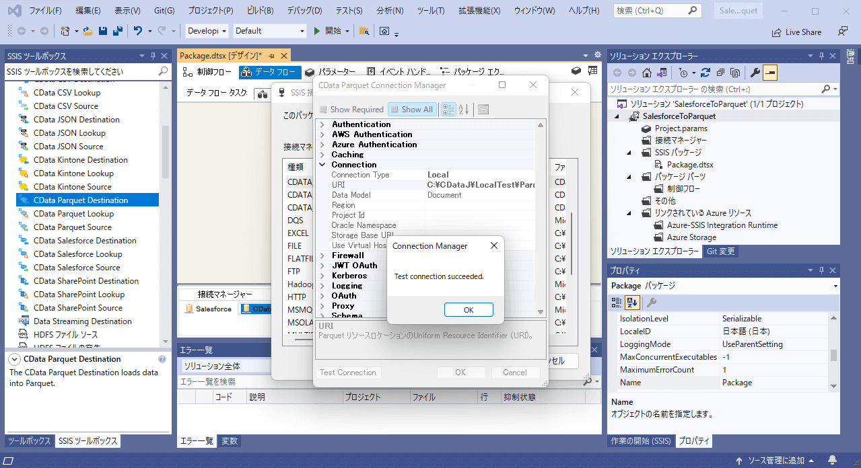Click the Sync refresh icon in Solution Explorer
This screenshot has height=468, width=861.
[x=705, y=73]
